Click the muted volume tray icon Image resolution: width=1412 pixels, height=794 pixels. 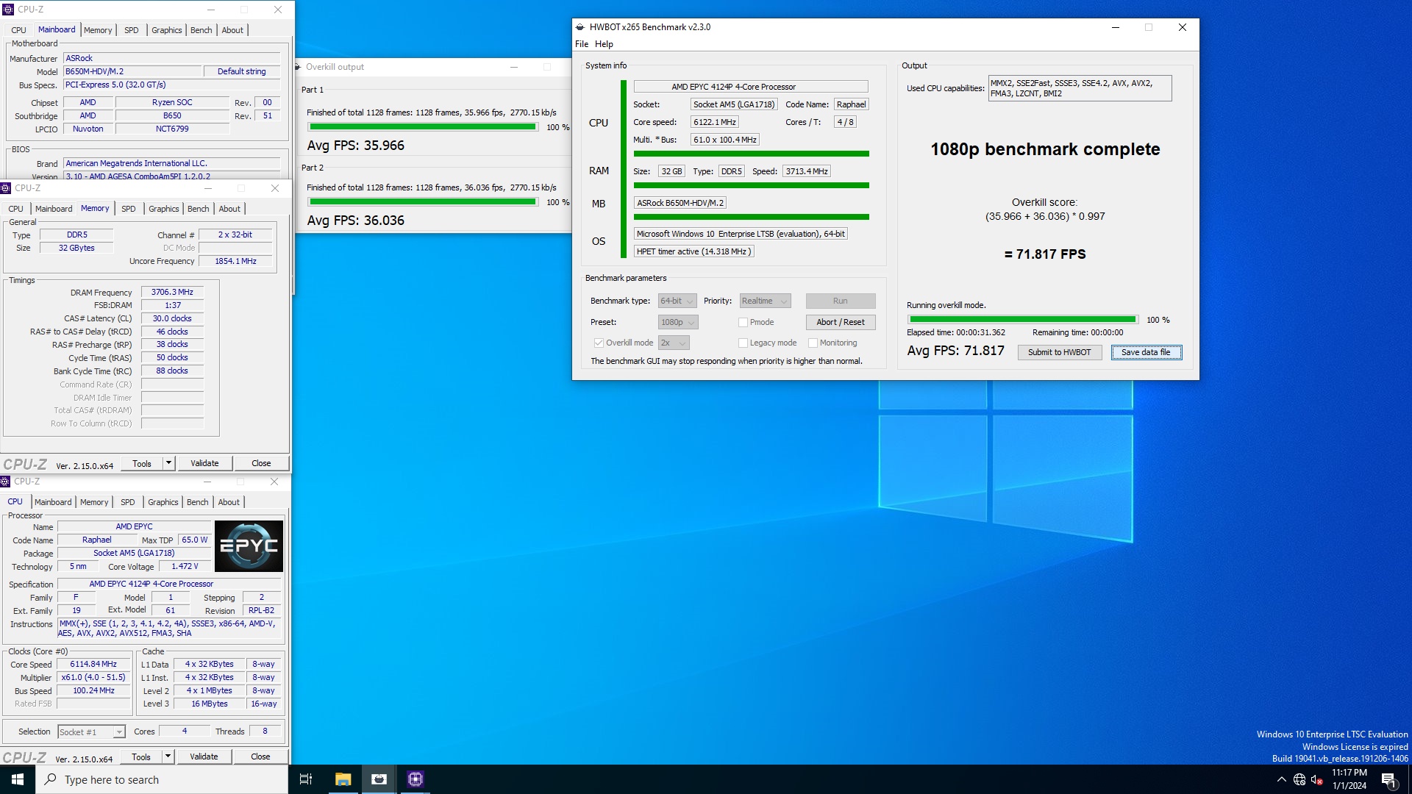point(1317,779)
